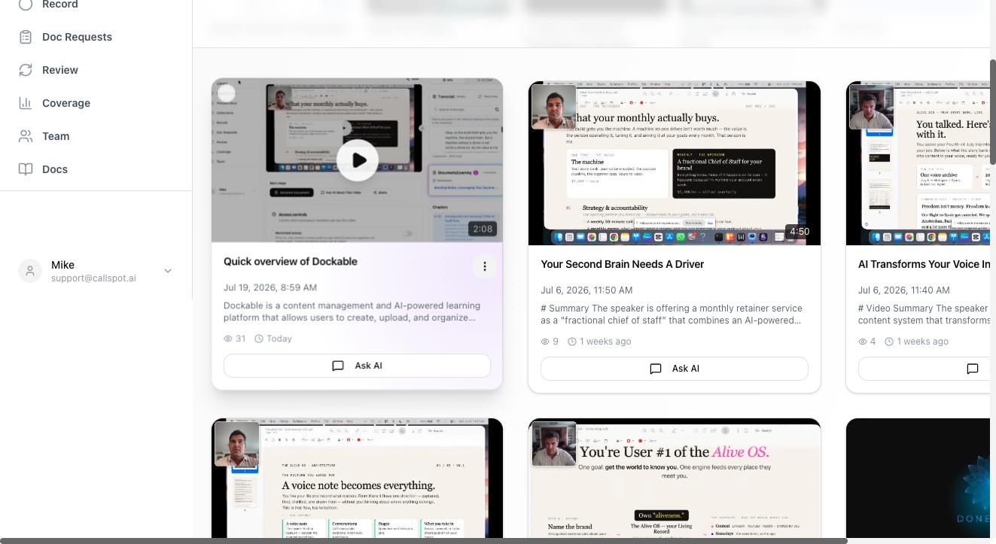This screenshot has height=544, width=996.
Task: Open the three-dot menu on Quick overview card
Action: pyautogui.click(x=485, y=266)
